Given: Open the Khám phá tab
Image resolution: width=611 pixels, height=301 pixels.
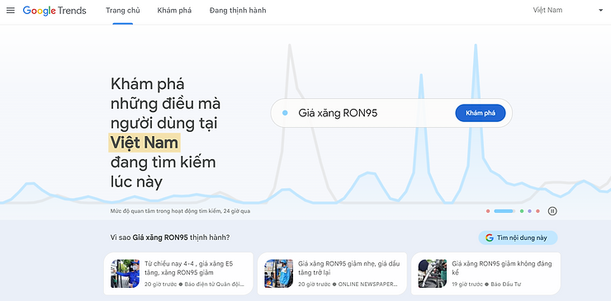Looking at the screenshot, I should [x=174, y=11].
